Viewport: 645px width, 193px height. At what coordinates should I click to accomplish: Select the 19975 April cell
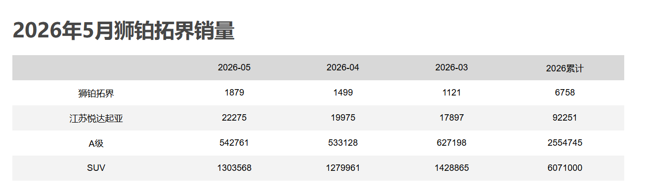343,118
